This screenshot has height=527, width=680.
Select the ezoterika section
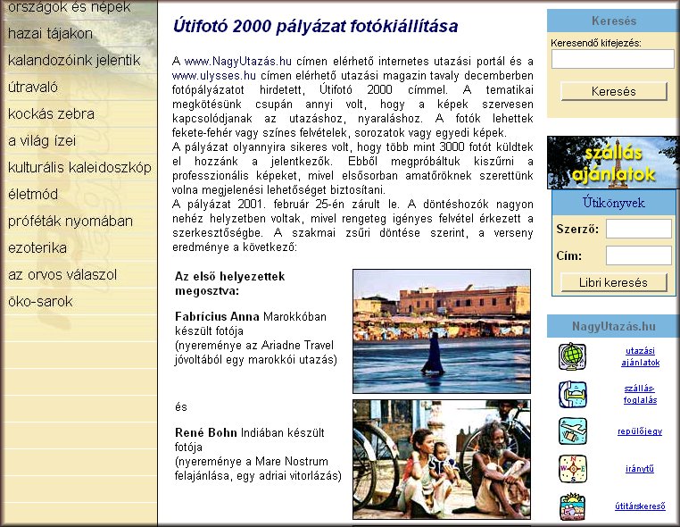[x=37, y=248]
